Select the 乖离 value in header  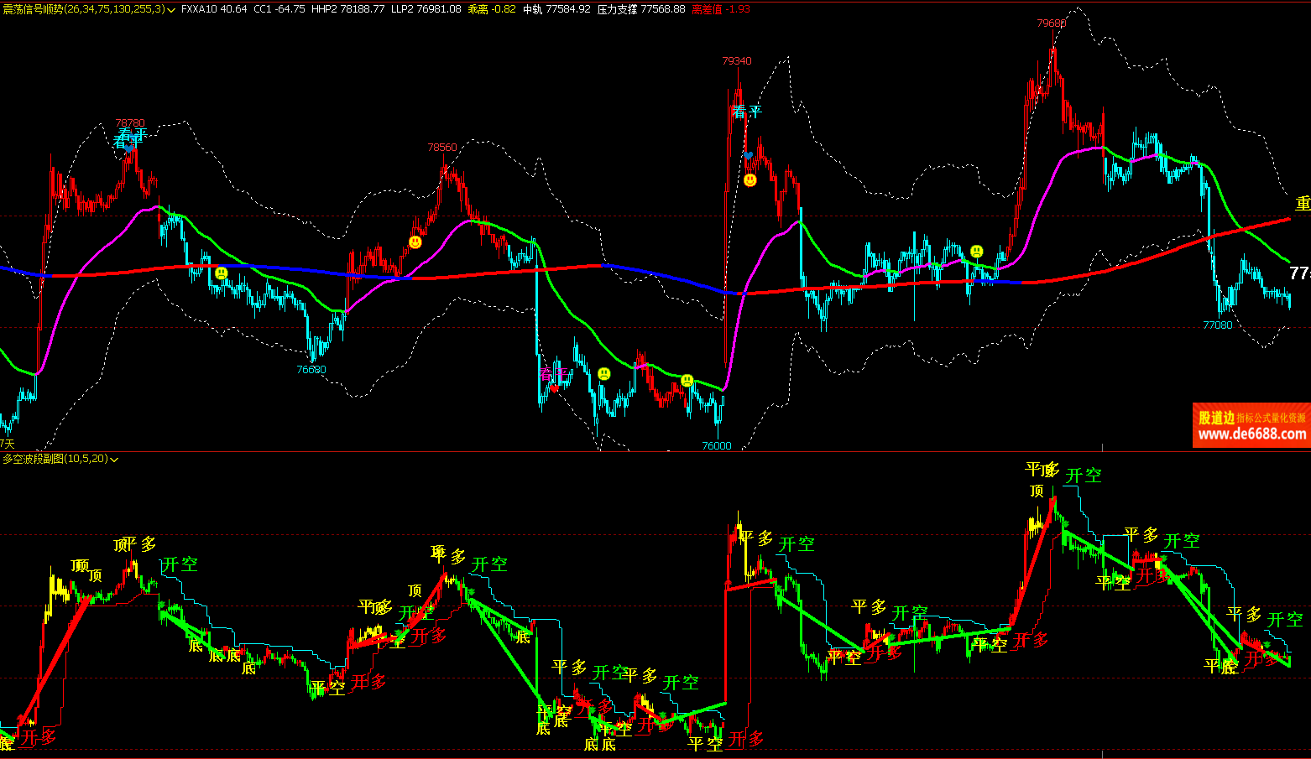(492, 9)
